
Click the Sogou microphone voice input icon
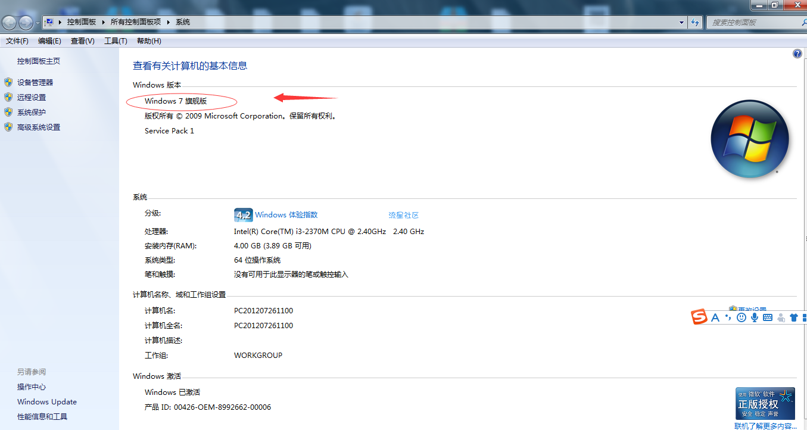755,317
